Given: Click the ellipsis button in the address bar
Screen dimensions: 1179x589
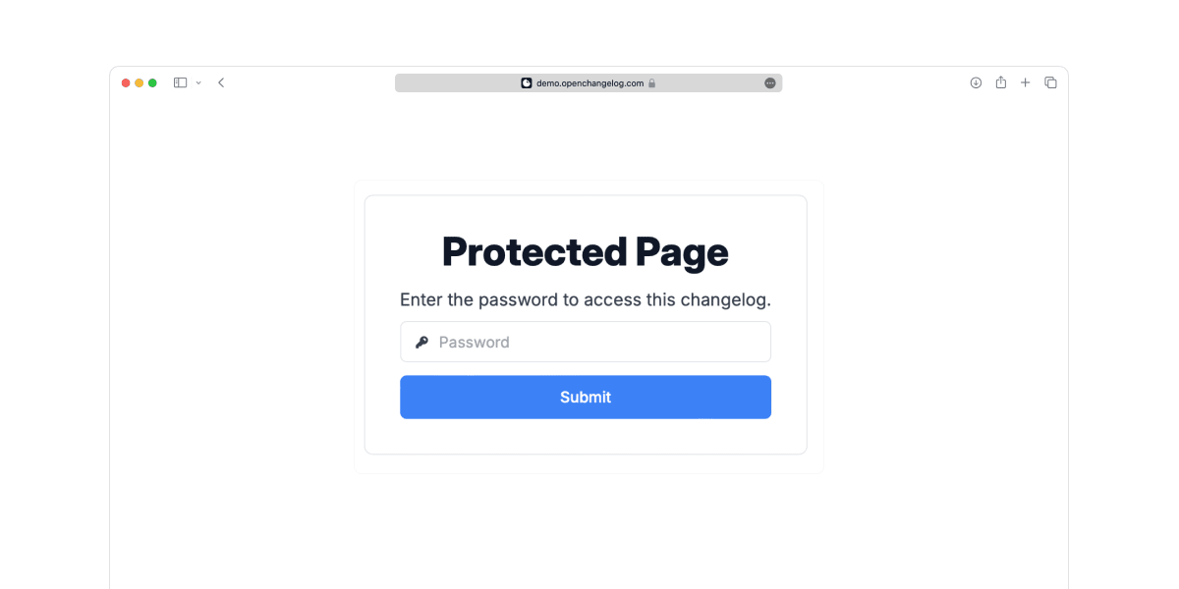Looking at the screenshot, I should click(770, 82).
